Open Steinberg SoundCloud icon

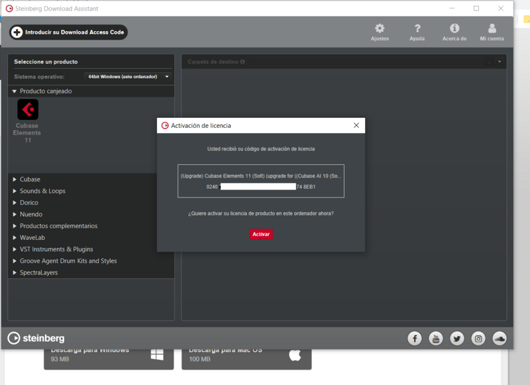[500, 339]
